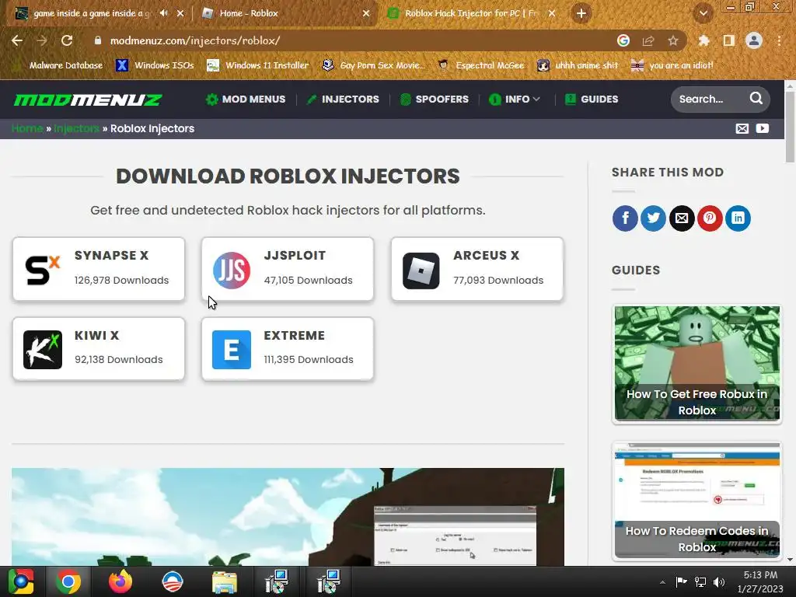Open the JJSploit injector card
Image resolution: width=796 pixels, height=597 pixels.
288,269
